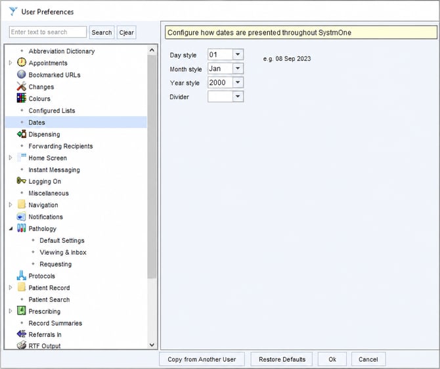440x369 pixels.
Task: Click the RTF Output printer icon
Action: click(x=22, y=345)
